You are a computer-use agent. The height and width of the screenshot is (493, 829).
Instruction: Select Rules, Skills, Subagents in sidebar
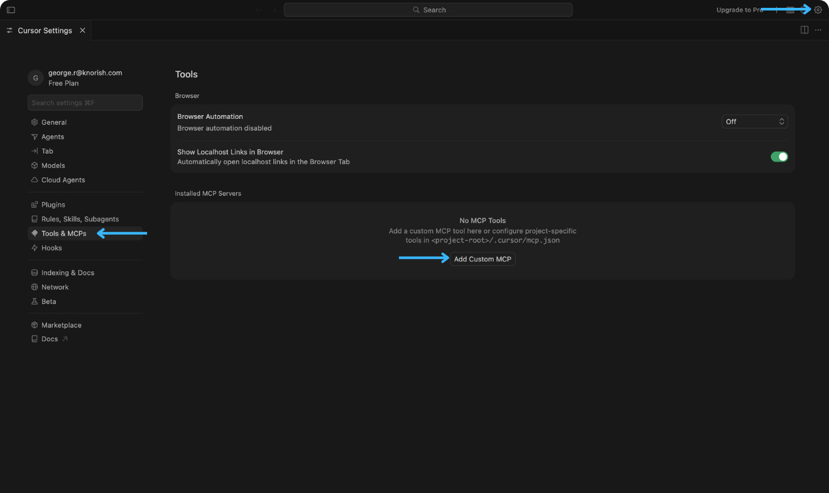pos(80,219)
